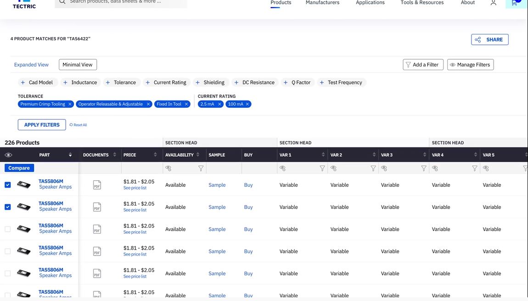Screen dimensions: 528x301
Task: Expand the Inductance filter option
Action: [x=80, y=83]
